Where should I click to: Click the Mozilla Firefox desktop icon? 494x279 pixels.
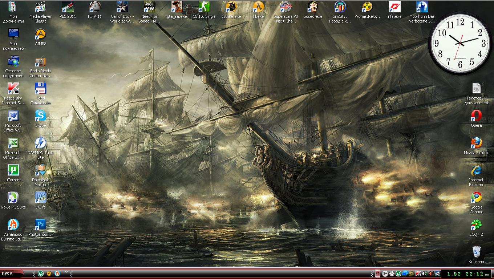[x=476, y=143]
